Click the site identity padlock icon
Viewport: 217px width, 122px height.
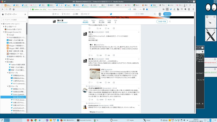[x=33, y=9]
